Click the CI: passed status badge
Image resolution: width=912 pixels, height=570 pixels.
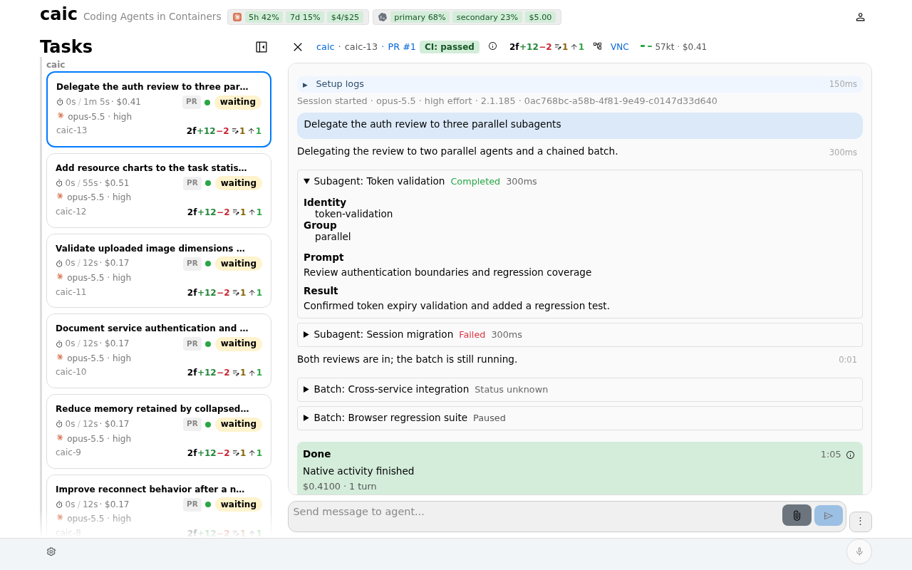coord(450,47)
